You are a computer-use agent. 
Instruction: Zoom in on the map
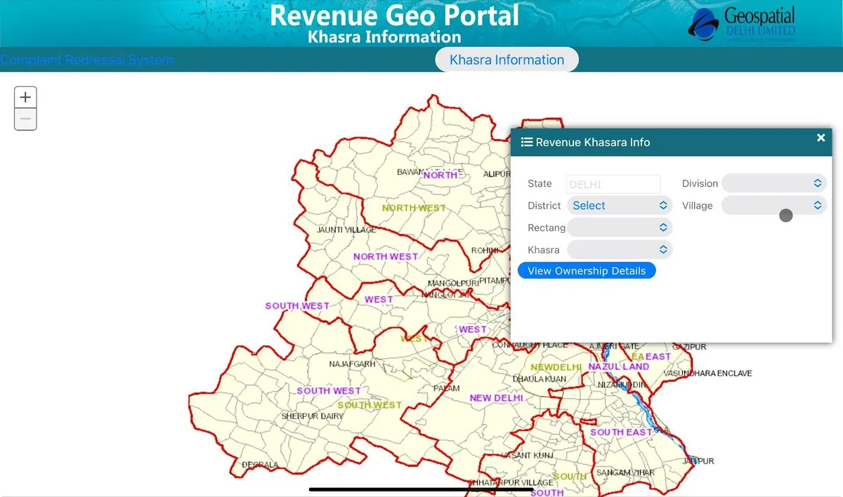click(25, 98)
